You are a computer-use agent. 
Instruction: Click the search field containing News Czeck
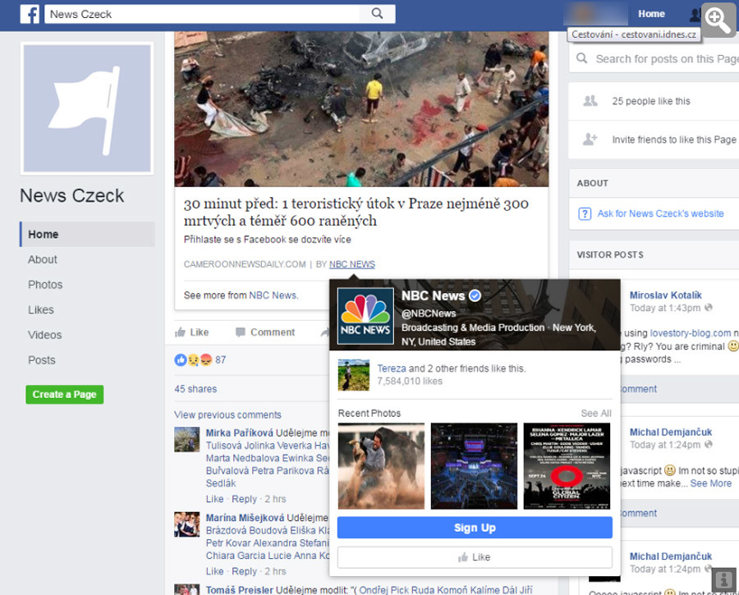pyautogui.click(x=202, y=14)
